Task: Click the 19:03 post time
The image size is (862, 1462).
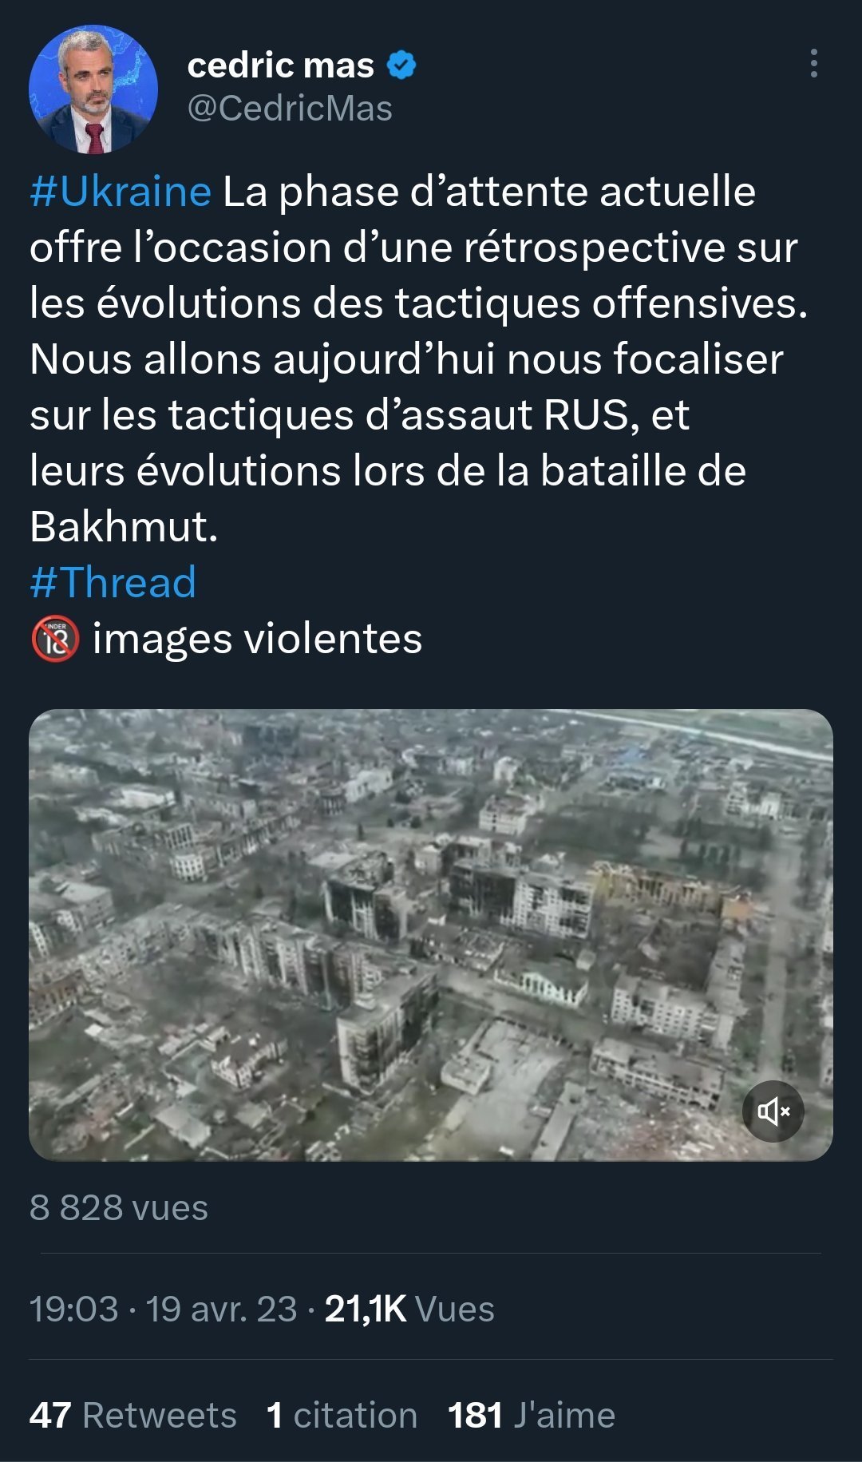Action: [x=73, y=1309]
